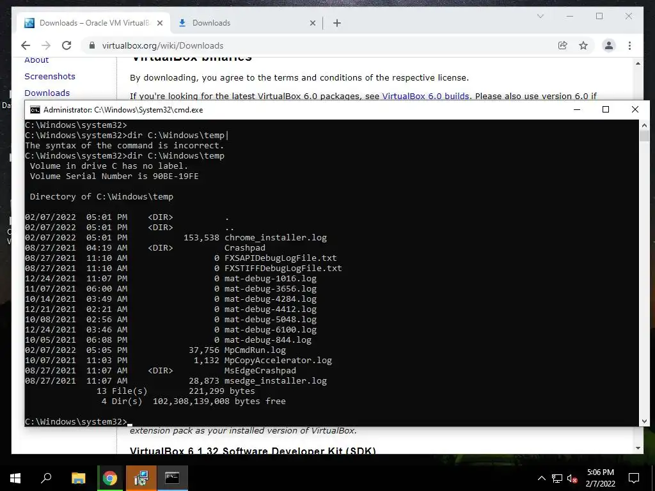Switch to the Chrome Downloads tab
The height and width of the screenshot is (491, 655).
click(x=246, y=23)
